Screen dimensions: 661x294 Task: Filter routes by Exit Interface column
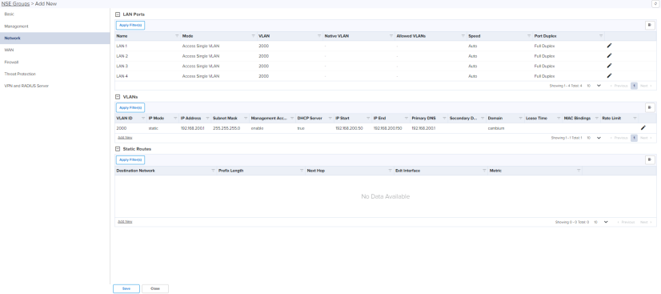484,171
